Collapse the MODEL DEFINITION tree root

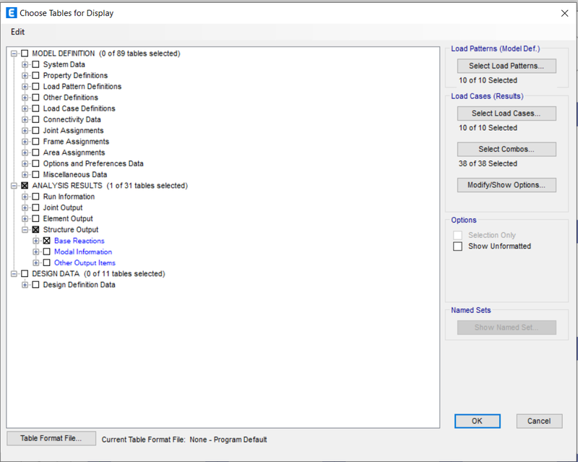click(x=14, y=54)
